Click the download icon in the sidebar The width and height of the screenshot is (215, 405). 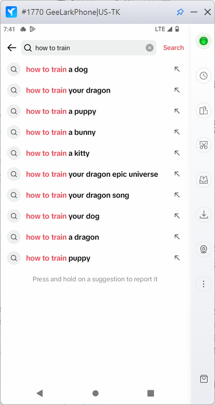[x=204, y=214]
